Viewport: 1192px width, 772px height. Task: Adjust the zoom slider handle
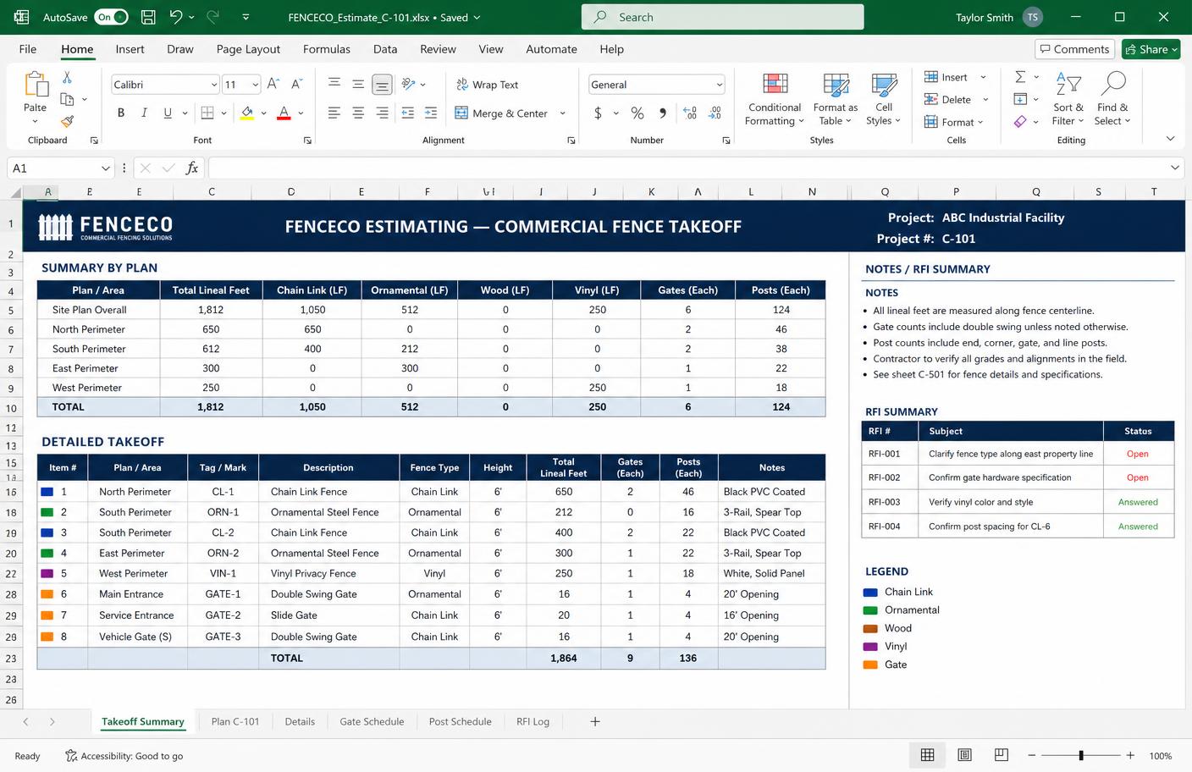coord(1081,755)
